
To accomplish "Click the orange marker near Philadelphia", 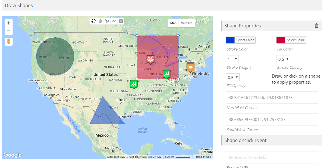I will [x=190, y=67].
